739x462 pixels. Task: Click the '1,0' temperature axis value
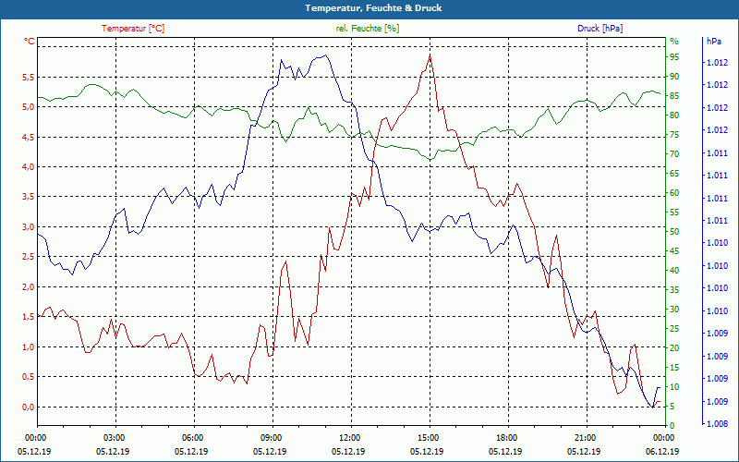[x=29, y=346]
